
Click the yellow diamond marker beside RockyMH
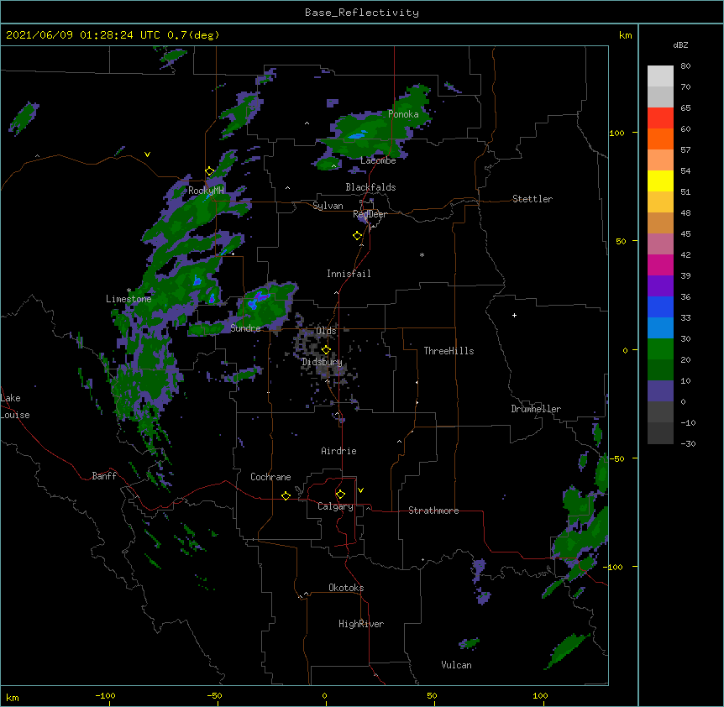(209, 171)
